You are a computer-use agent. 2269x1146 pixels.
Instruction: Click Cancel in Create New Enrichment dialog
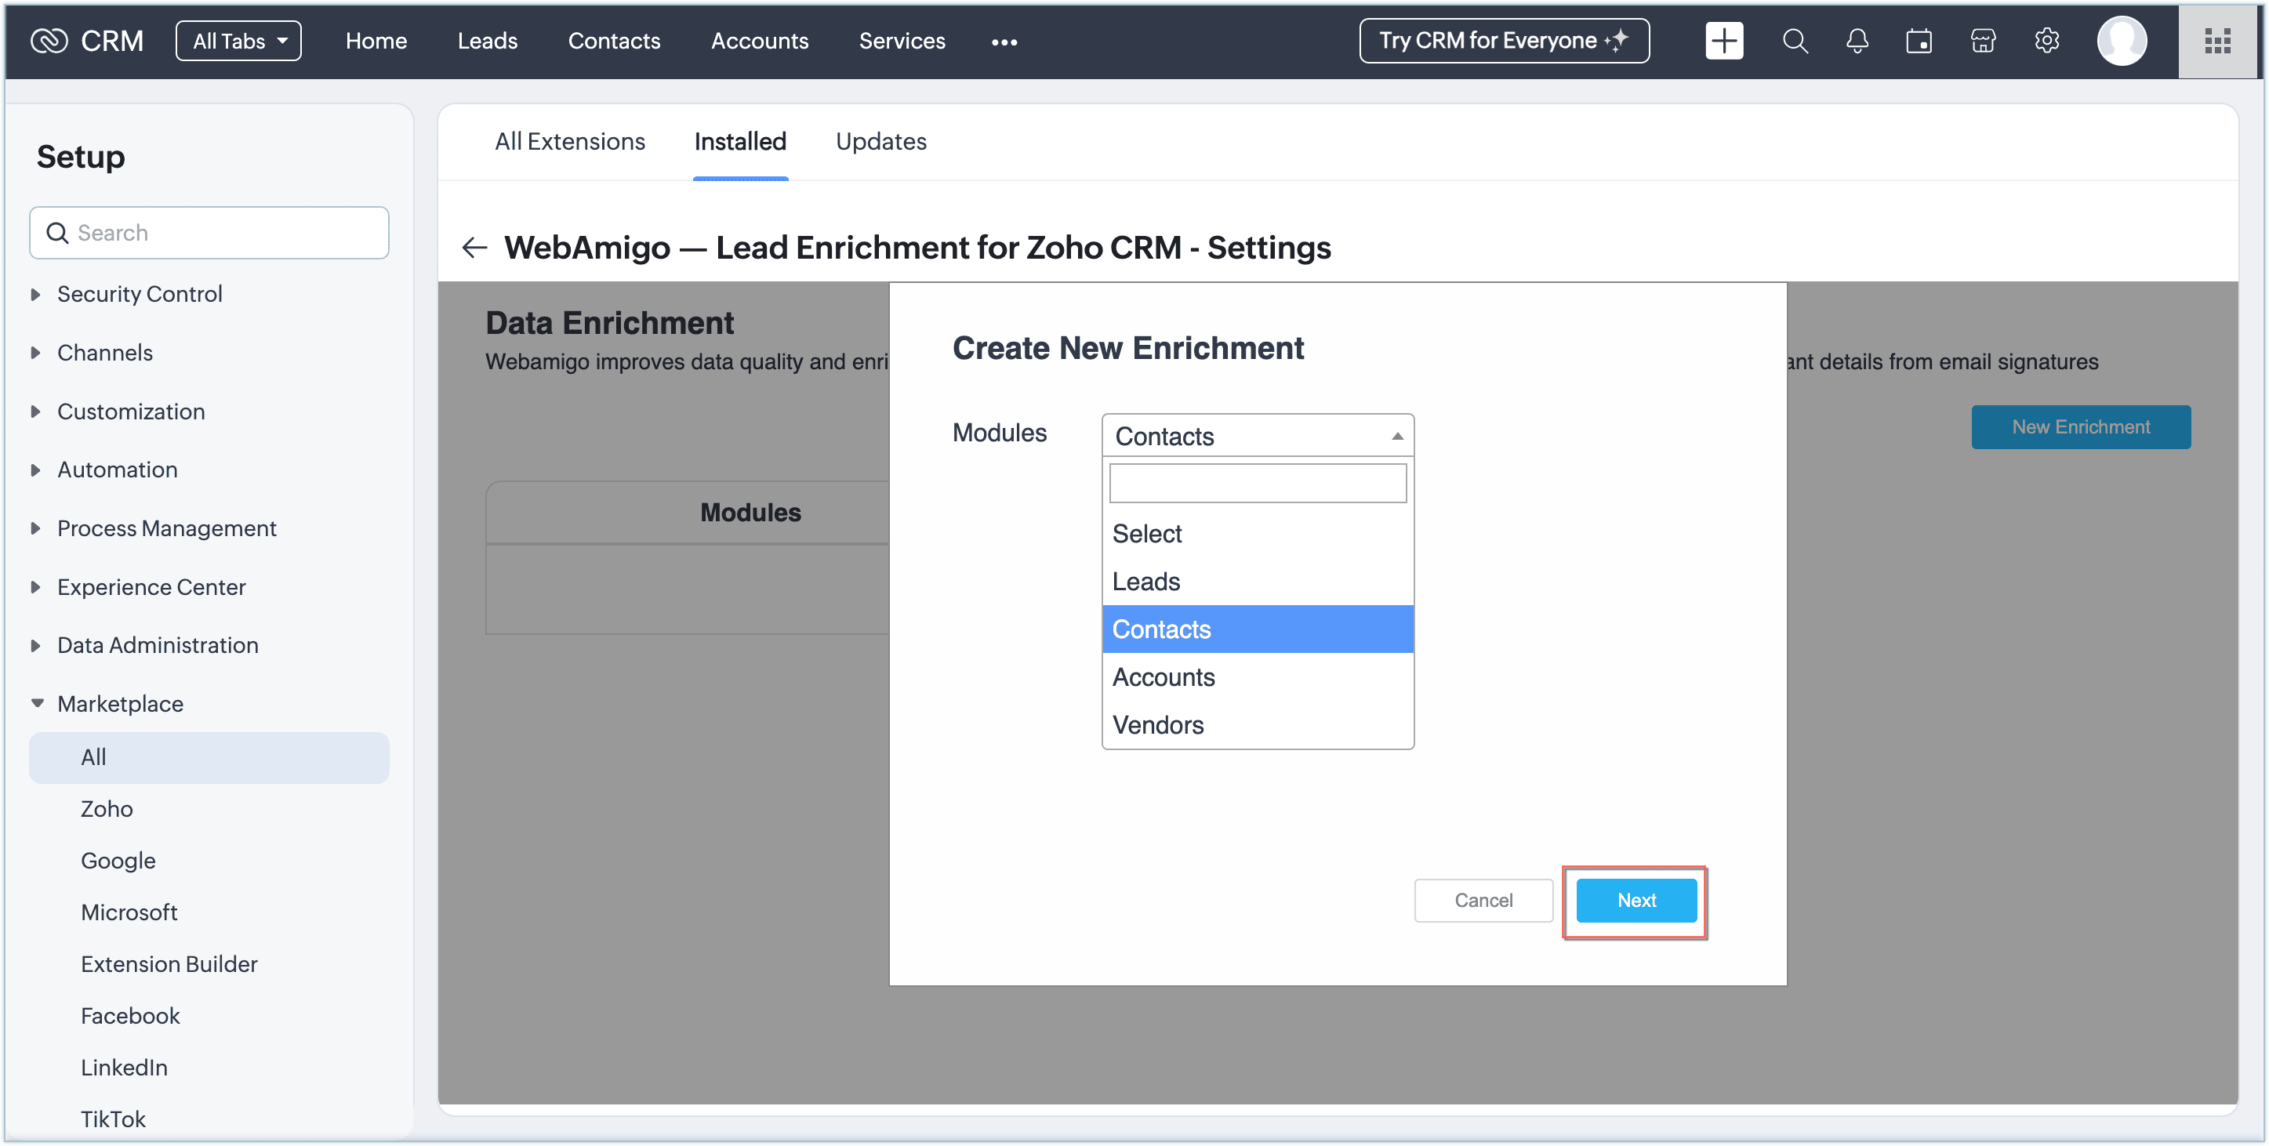(1483, 900)
